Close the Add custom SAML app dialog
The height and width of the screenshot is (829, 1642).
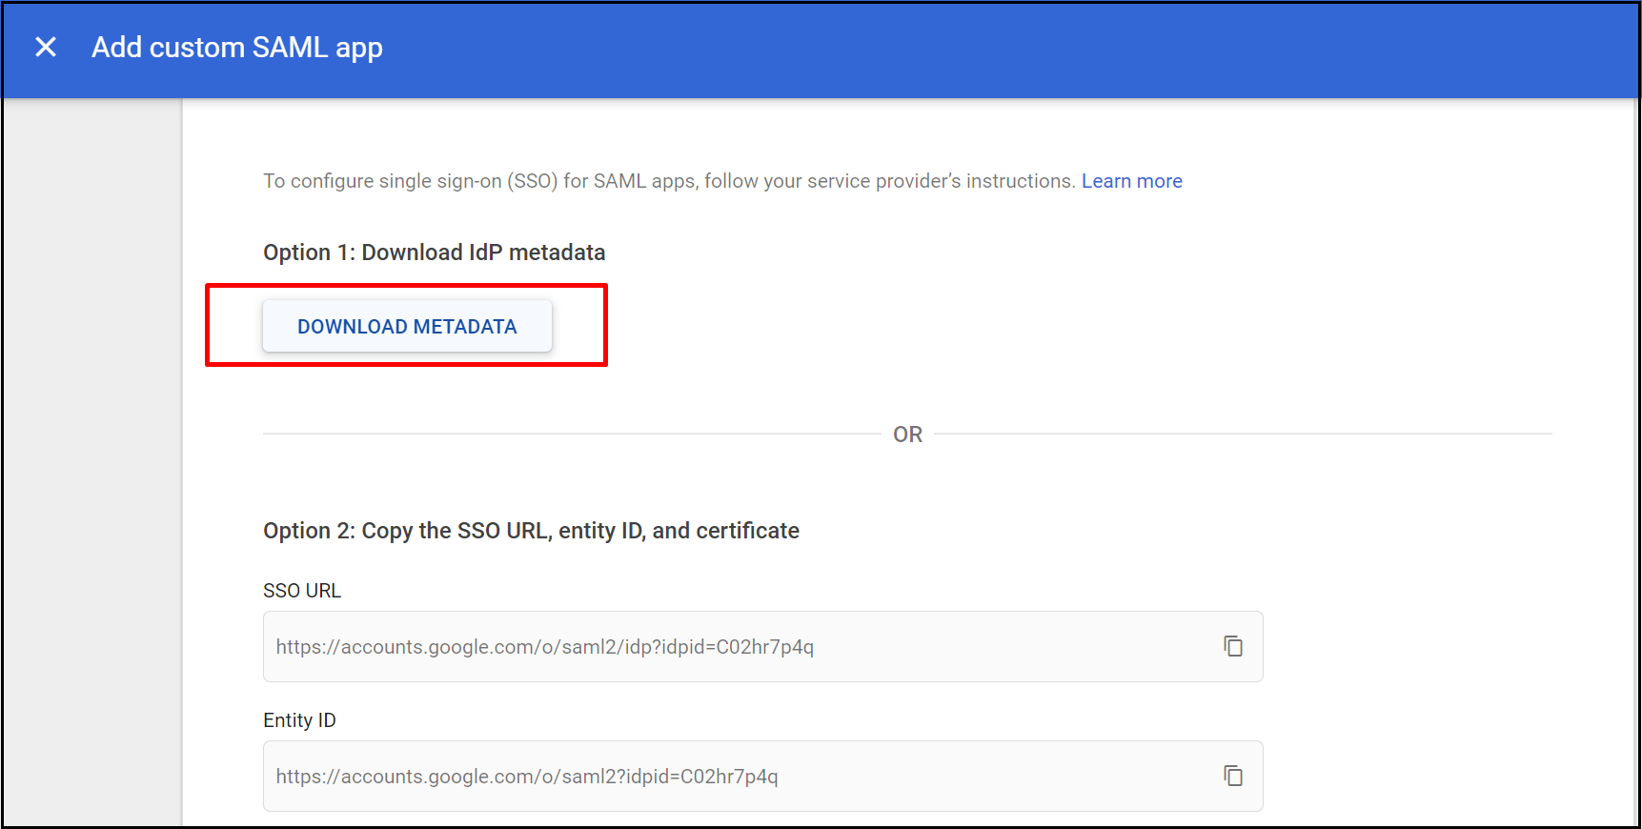(x=46, y=47)
